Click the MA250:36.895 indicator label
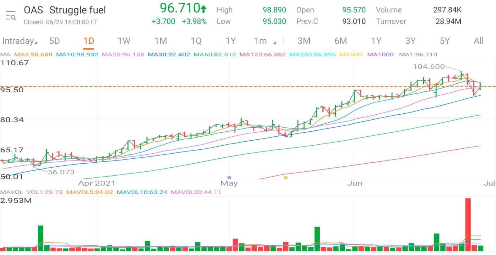 click(312, 55)
